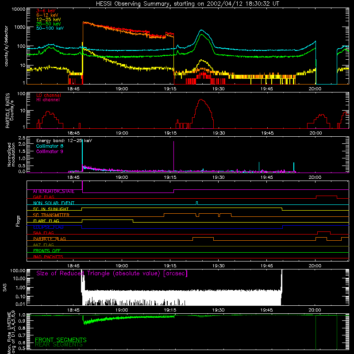Select the cyan 50-100 keV legend label
Viewport: 354px width, 354px height.
50,28
